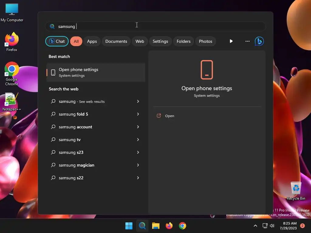
Task: Click the Recycle Bin desktop icon
Action: [296, 191]
